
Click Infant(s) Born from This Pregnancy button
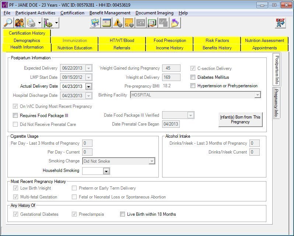[240, 120]
